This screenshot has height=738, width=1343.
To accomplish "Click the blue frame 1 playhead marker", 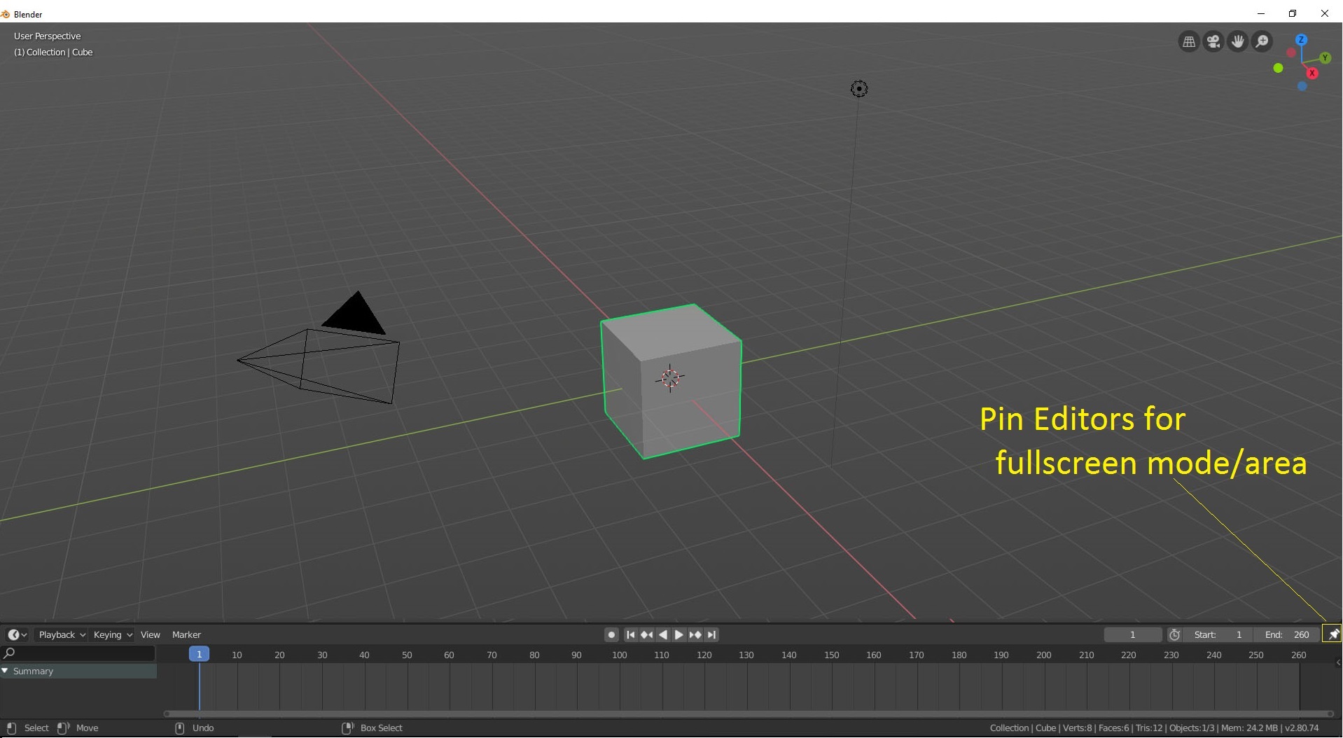I will [199, 654].
